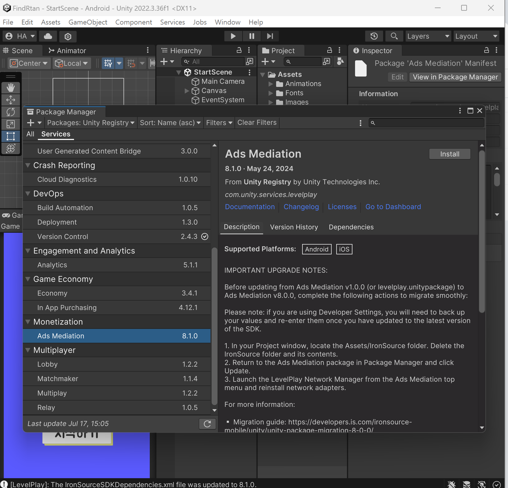Viewport: 508px width, 488px height.
Task: Open Sort: Name (asc) dropdown
Action: tap(170, 123)
